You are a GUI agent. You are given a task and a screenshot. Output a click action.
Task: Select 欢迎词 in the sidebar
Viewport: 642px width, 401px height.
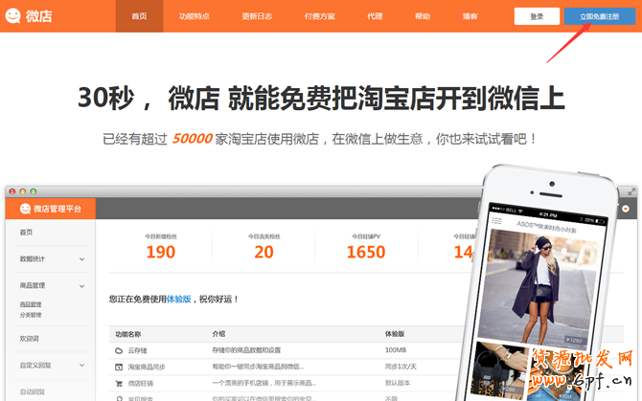(29, 339)
